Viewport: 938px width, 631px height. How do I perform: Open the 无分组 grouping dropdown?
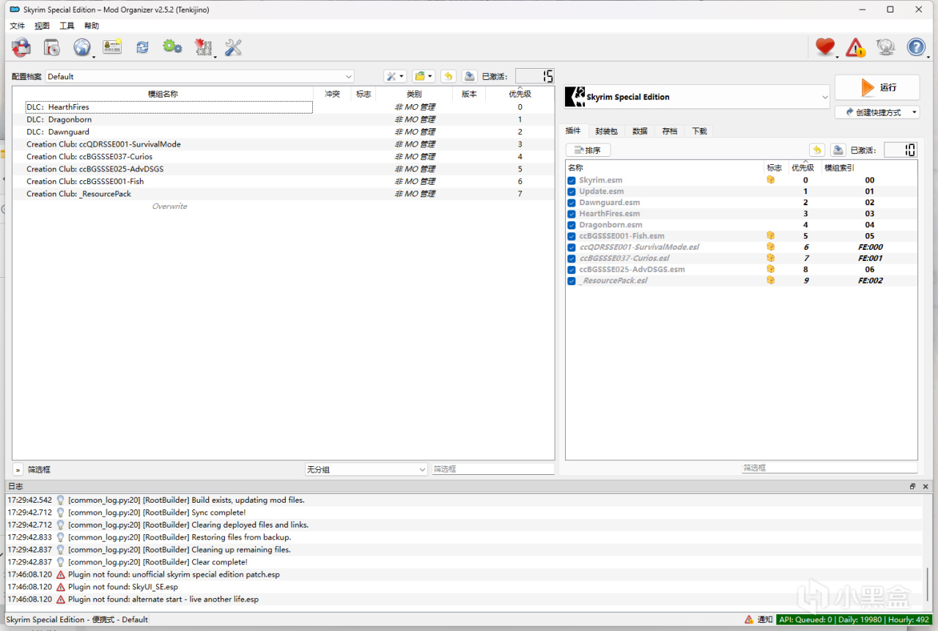(366, 469)
